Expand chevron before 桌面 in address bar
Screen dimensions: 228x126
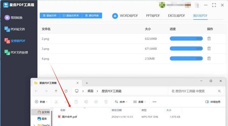[x=83, y=91]
